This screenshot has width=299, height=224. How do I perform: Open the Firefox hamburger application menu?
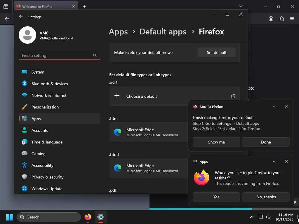[292, 19]
